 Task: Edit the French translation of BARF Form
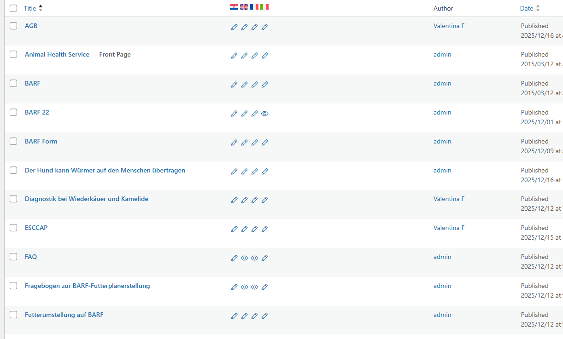[254, 143]
